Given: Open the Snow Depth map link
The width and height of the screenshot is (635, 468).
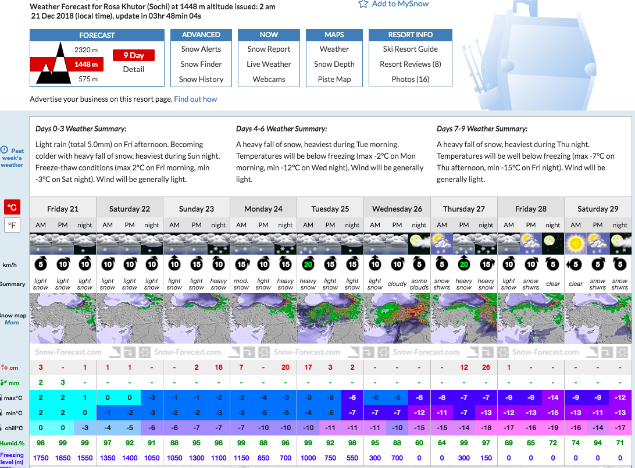Looking at the screenshot, I should [x=334, y=64].
